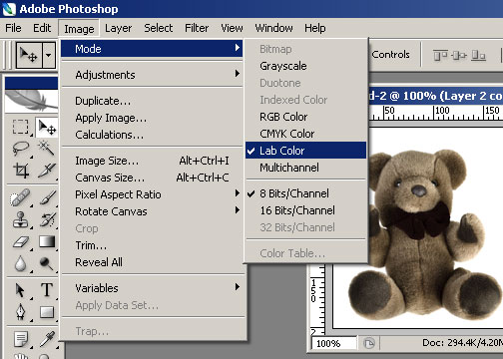Click align bottom edges icon
This screenshot has height=359, width=503.
click(x=478, y=55)
